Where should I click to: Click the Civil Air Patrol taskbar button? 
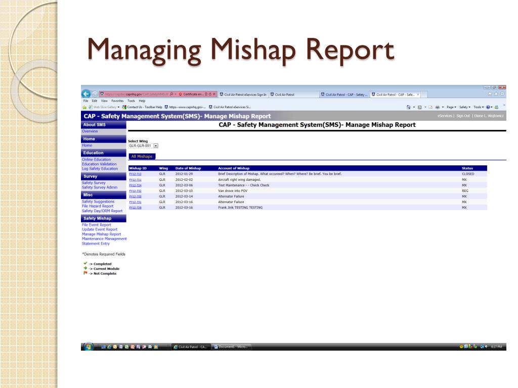(x=190, y=347)
